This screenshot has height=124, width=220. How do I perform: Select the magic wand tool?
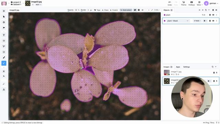coord(4,84)
